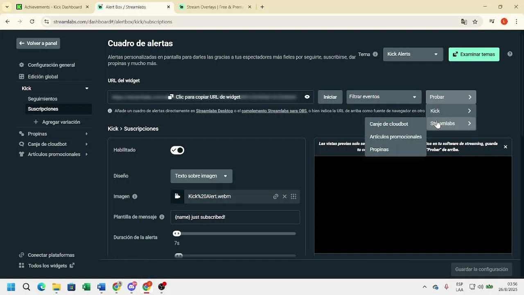
Task: Click to copy the widget URL
Action: [x=205, y=97]
